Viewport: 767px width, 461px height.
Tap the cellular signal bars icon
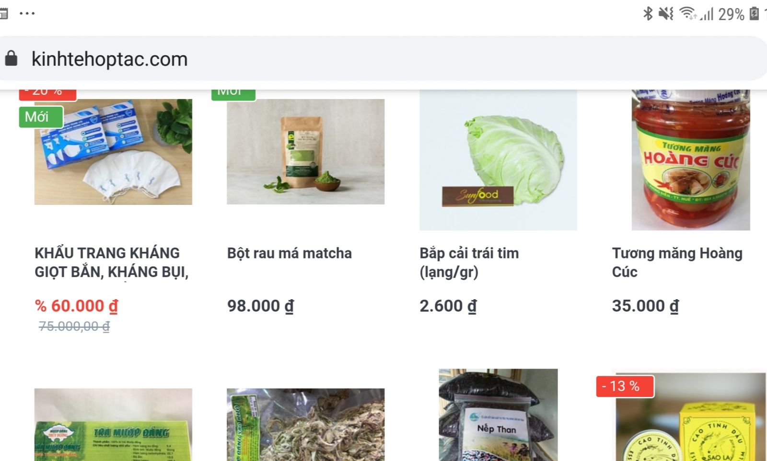tap(707, 14)
